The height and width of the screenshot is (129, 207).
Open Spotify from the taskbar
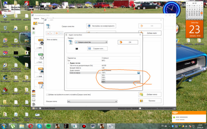pos(48,126)
